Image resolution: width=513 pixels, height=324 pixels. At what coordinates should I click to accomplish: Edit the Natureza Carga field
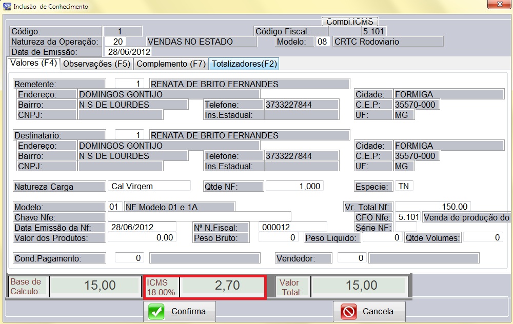149,186
